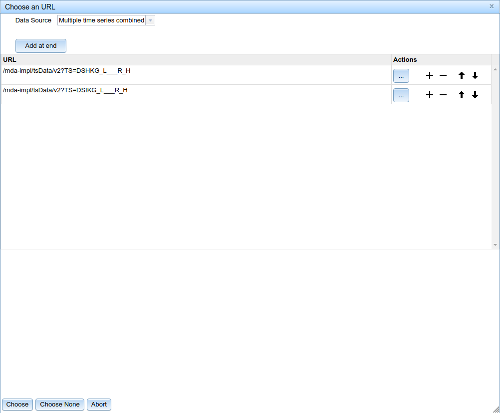The image size is (500, 413).
Task: Move DSHKG row up with arrow
Action: tap(462, 76)
